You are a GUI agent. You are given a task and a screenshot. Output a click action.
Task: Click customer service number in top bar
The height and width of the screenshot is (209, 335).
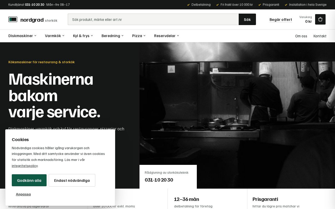point(35,5)
